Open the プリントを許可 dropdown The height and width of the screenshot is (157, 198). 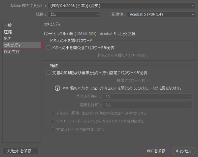pos(148,97)
